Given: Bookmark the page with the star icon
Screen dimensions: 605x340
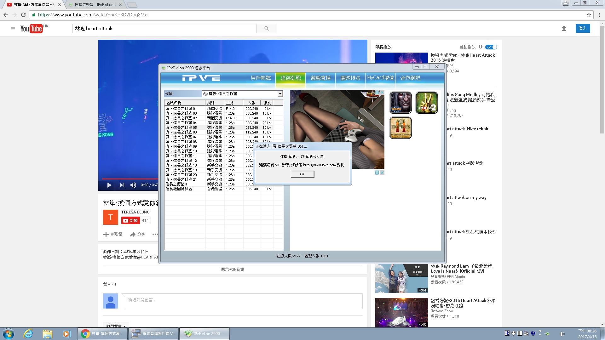Looking at the screenshot, I should [x=589, y=15].
